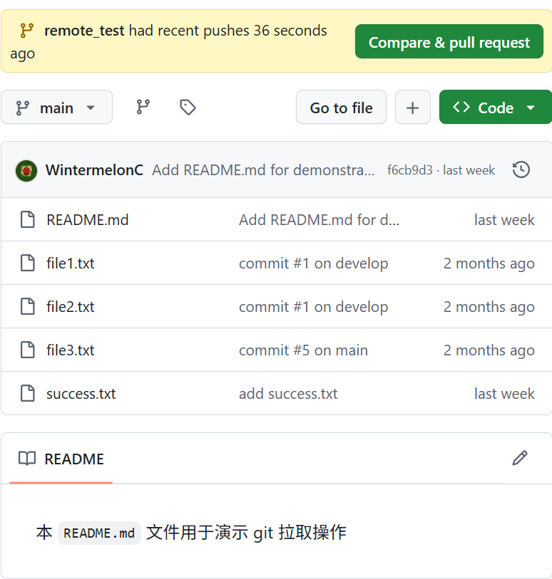Click the file icon beside README.md
This screenshot has height=579, width=552.
(x=28, y=219)
